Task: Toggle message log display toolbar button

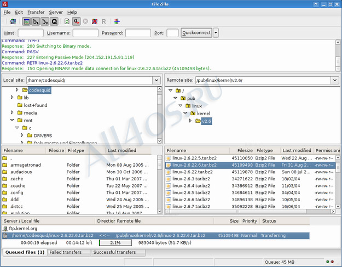Action: (27, 21)
